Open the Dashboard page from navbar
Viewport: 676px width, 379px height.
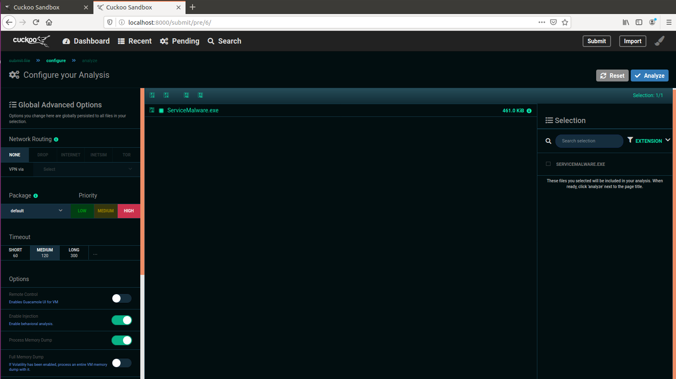pyautogui.click(x=86, y=41)
